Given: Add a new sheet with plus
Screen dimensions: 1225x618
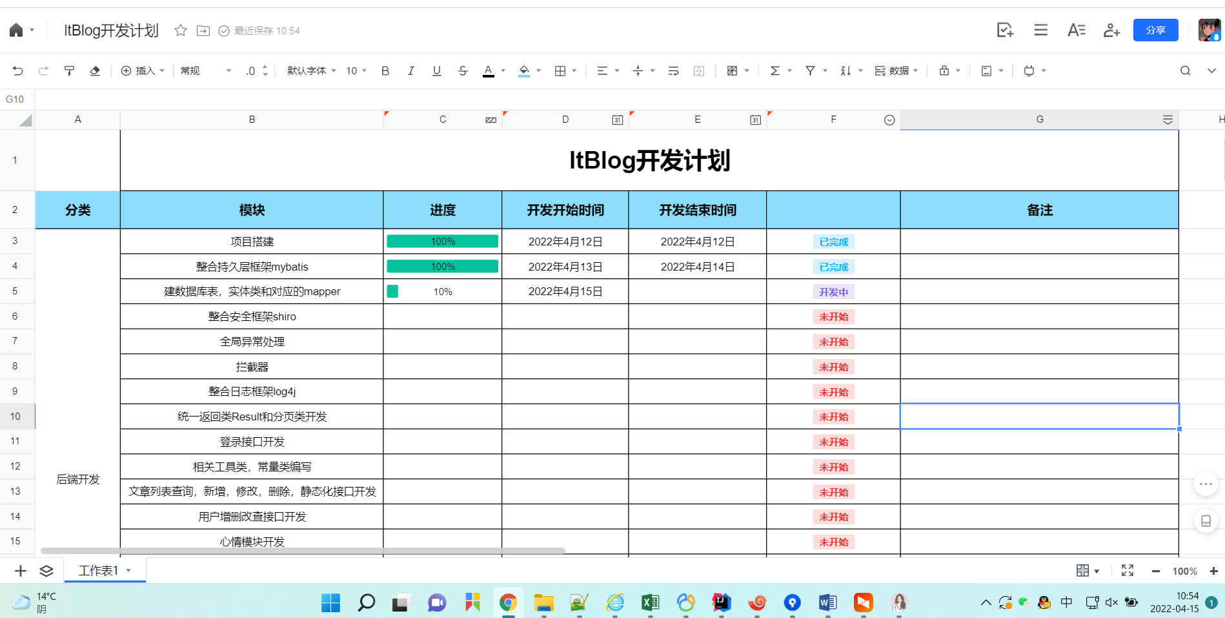Looking at the screenshot, I should point(21,571).
